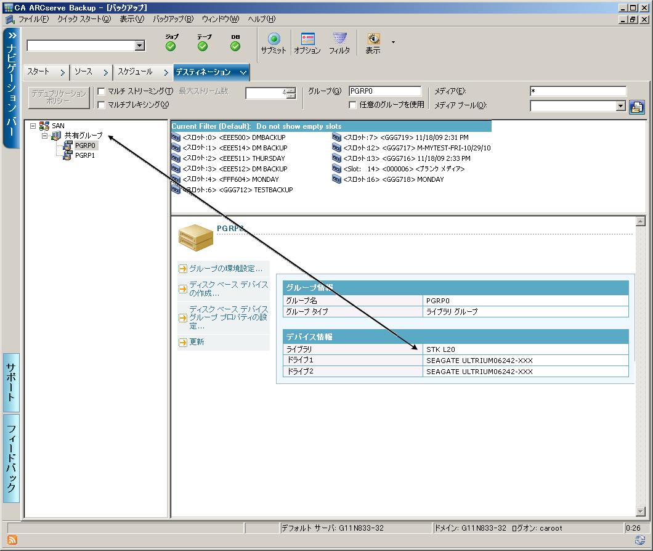Viewport: 653px width, 551px height.
Task: Click the RSS feed icon in status bar
Action: click(12, 540)
